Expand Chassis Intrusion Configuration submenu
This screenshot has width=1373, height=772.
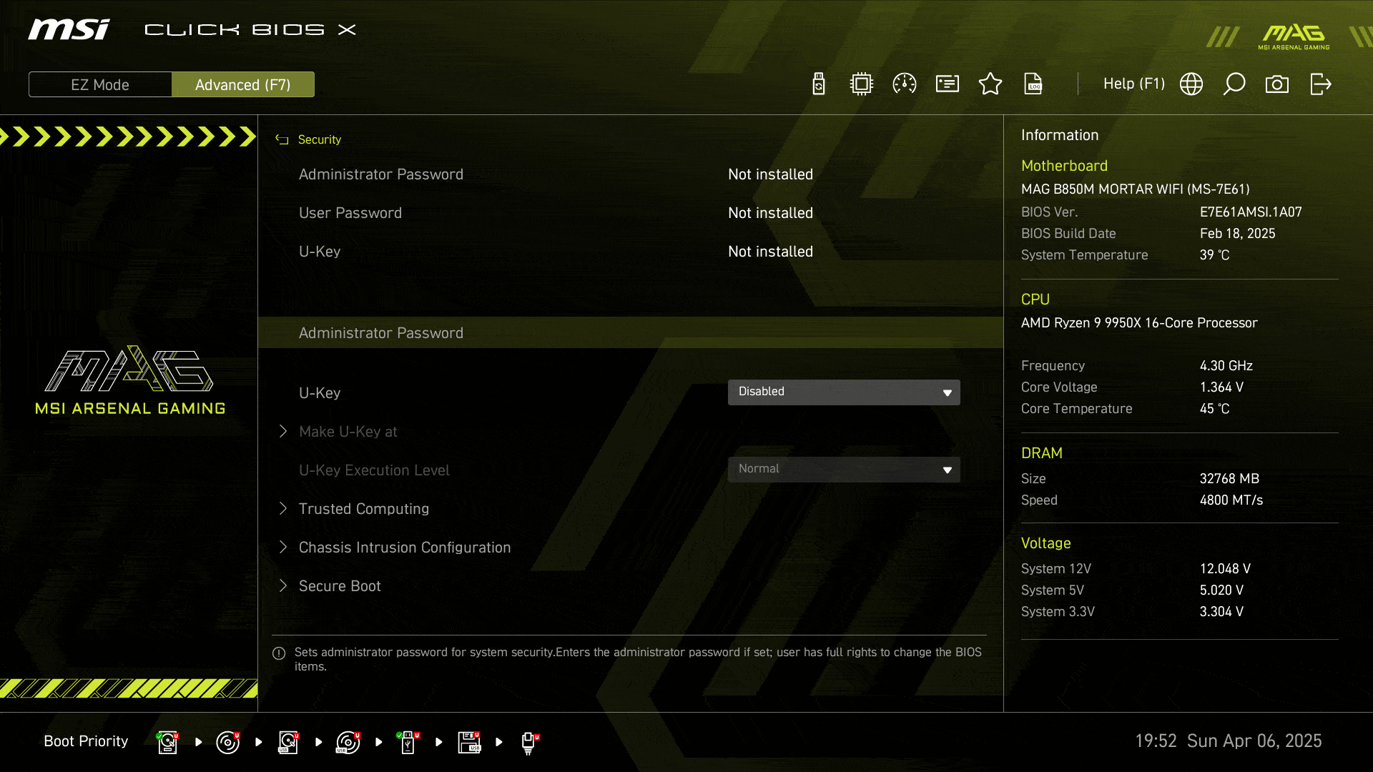[404, 548]
